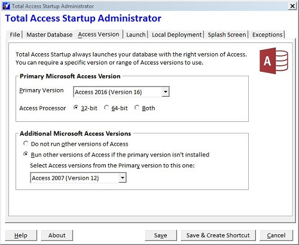Switch to the Splash Screen tab
The width and height of the screenshot is (299, 245).
coord(227,35)
